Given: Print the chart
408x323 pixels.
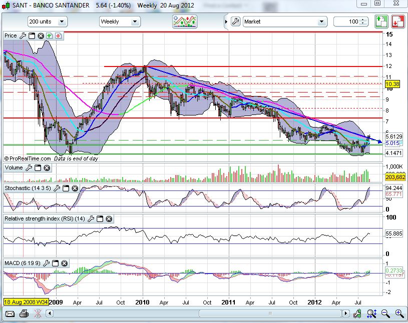Looking at the screenshot, I should tap(24, 313).
